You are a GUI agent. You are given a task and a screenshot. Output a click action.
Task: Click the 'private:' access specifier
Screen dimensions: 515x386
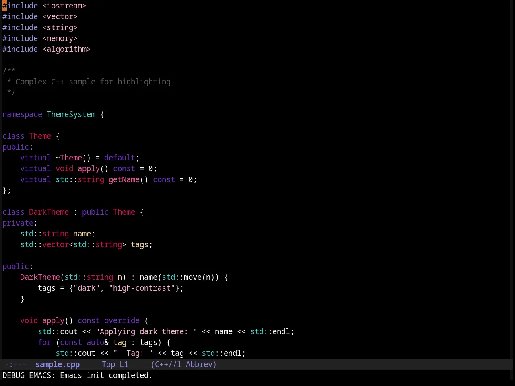[20, 223]
